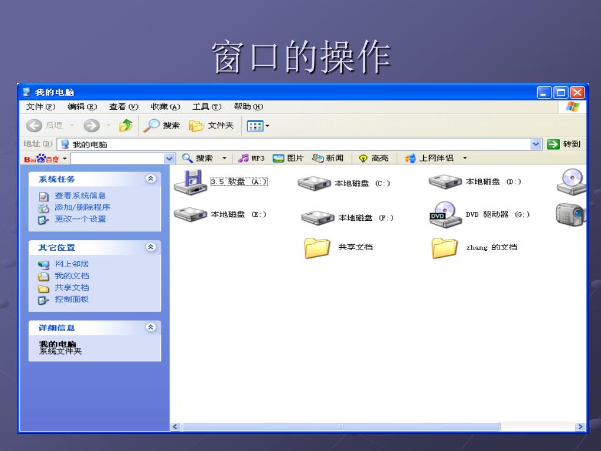Click the Back arrow icon
The height and width of the screenshot is (451, 601).
tap(33, 126)
